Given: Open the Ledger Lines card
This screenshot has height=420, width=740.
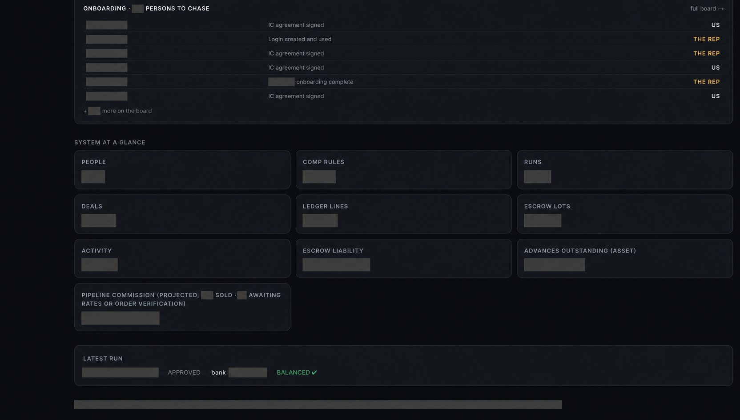Looking at the screenshot, I should tap(403, 214).
